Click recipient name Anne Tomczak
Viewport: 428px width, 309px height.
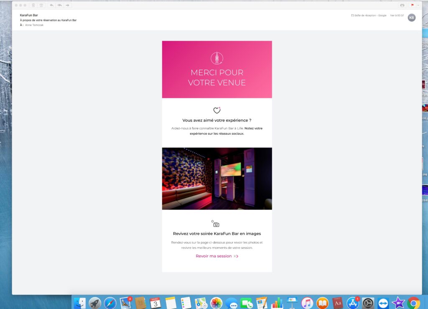click(34, 25)
